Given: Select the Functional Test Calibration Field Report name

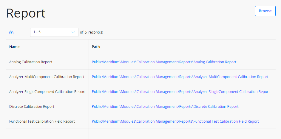Looking at the screenshot, I should tap(42, 121).
